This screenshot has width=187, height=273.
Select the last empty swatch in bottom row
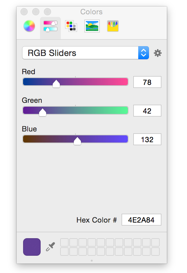tap(155, 252)
